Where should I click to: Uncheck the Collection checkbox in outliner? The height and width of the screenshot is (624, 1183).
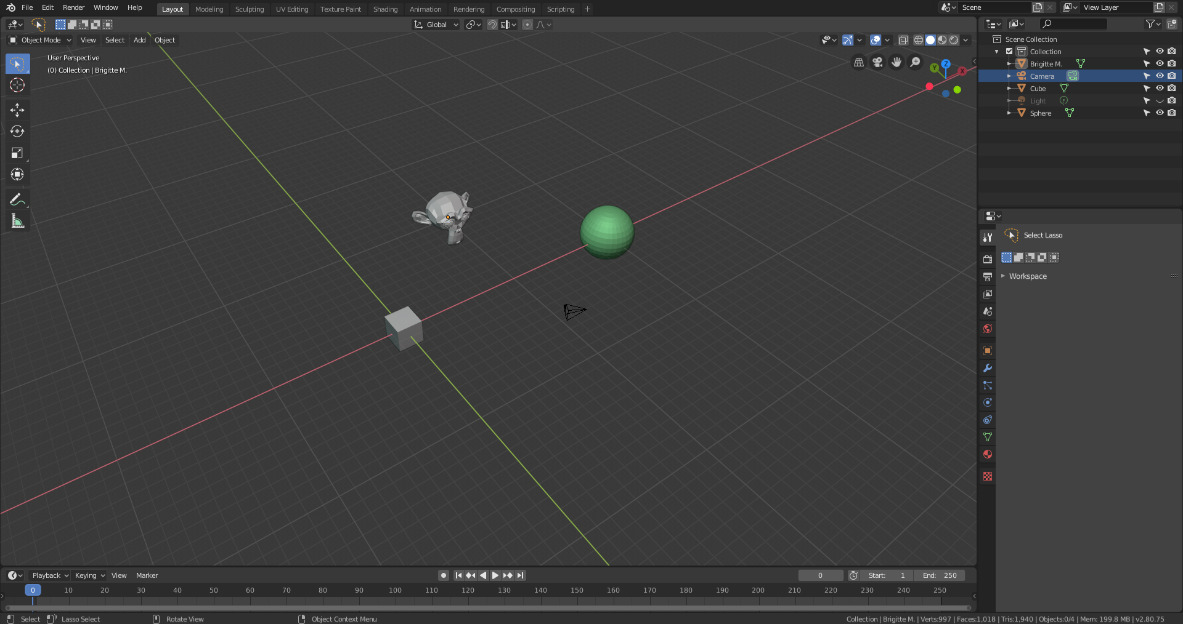coord(1009,51)
